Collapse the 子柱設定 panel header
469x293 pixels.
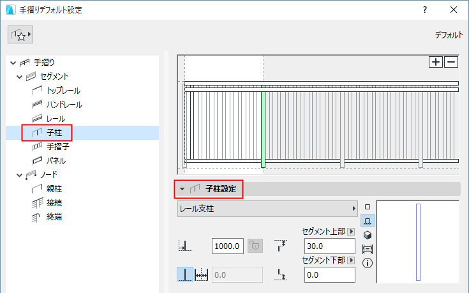pyautogui.click(x=182, y=189)
